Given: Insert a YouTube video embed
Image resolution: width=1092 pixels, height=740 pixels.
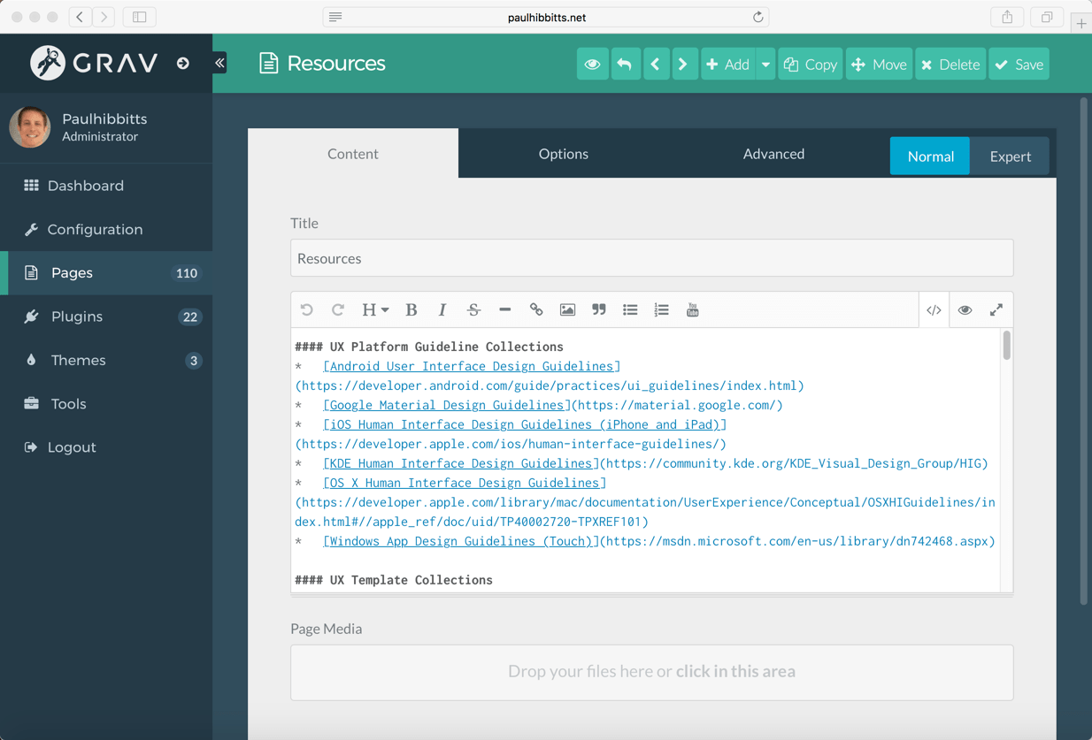Looking at the screenshot, I should pos(692,309).
